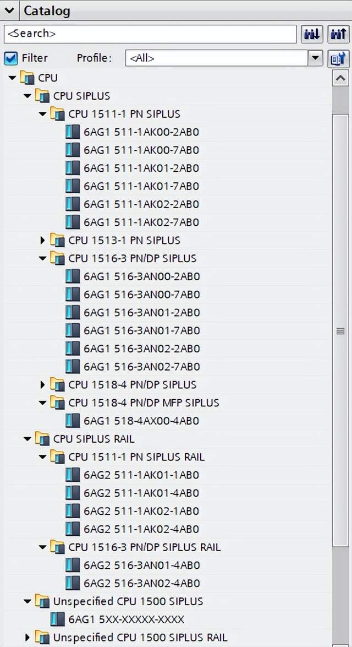Open the profile settings icon beside Profile dropdown

point(338,58)
